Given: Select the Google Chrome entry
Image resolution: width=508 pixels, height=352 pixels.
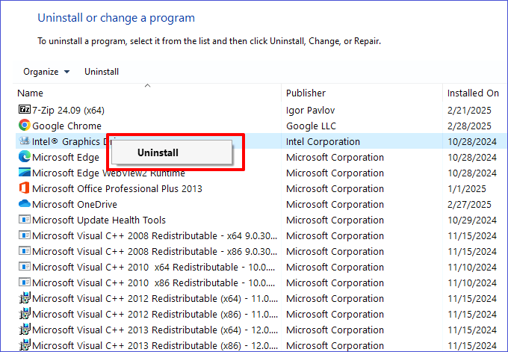Looking at the screenshot, I should point(66,126).
